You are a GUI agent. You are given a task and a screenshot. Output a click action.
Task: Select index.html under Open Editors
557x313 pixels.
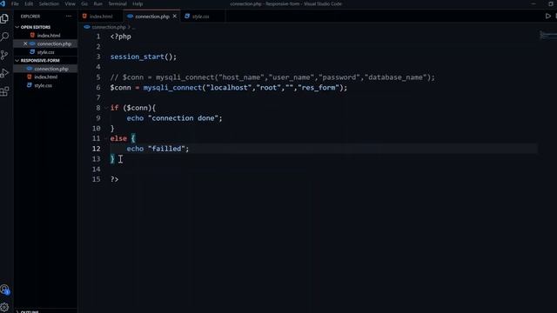click(45, 36)
